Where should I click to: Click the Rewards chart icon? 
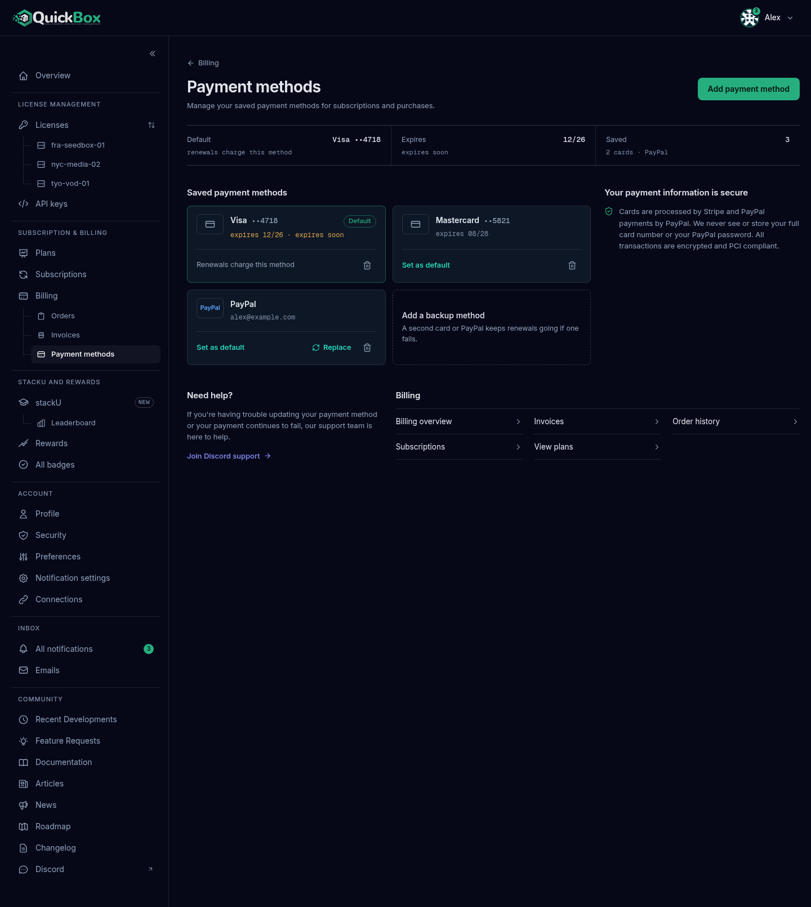point(23,443)
